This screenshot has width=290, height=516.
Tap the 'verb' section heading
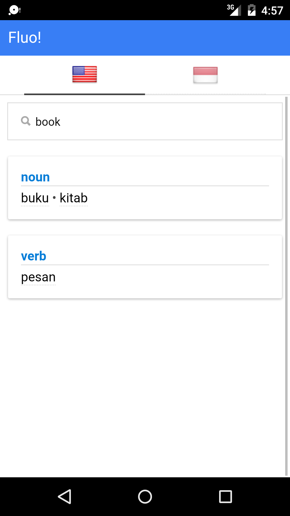pos(34,256)
